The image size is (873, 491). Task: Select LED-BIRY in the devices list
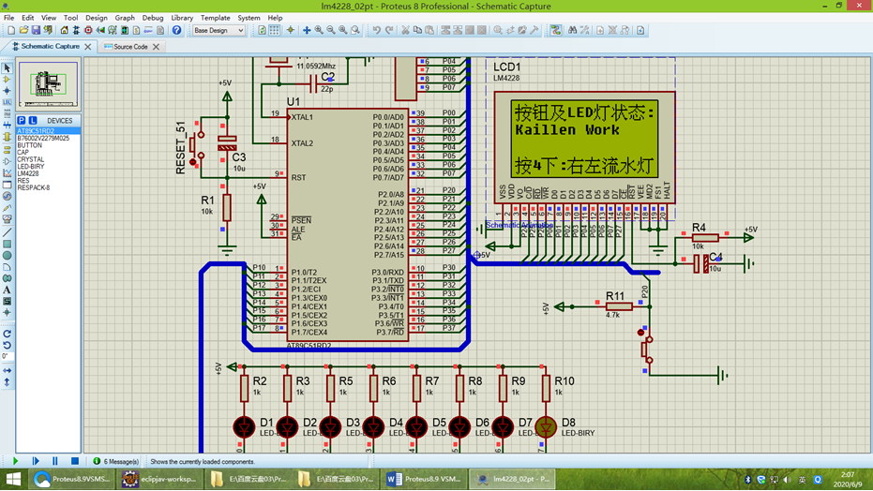tap(49, 166)
